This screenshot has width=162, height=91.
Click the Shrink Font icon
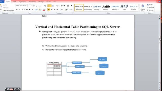[36, 6]
